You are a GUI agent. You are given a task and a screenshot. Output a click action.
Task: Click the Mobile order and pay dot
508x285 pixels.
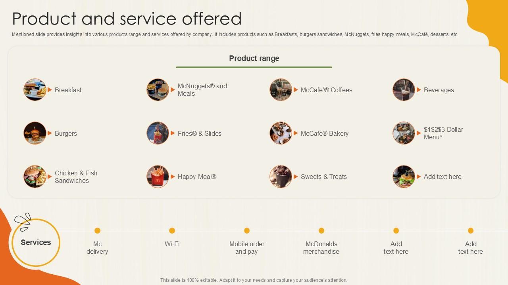pos(246,231)
